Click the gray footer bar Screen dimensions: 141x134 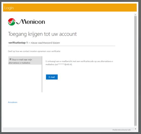point(69,129)
